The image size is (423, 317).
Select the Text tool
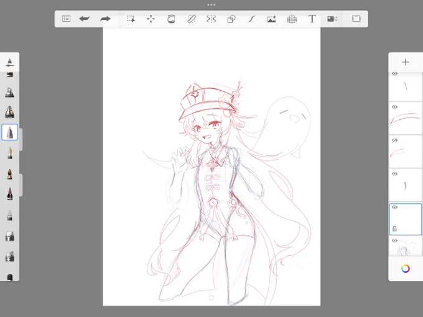point(312,19)
